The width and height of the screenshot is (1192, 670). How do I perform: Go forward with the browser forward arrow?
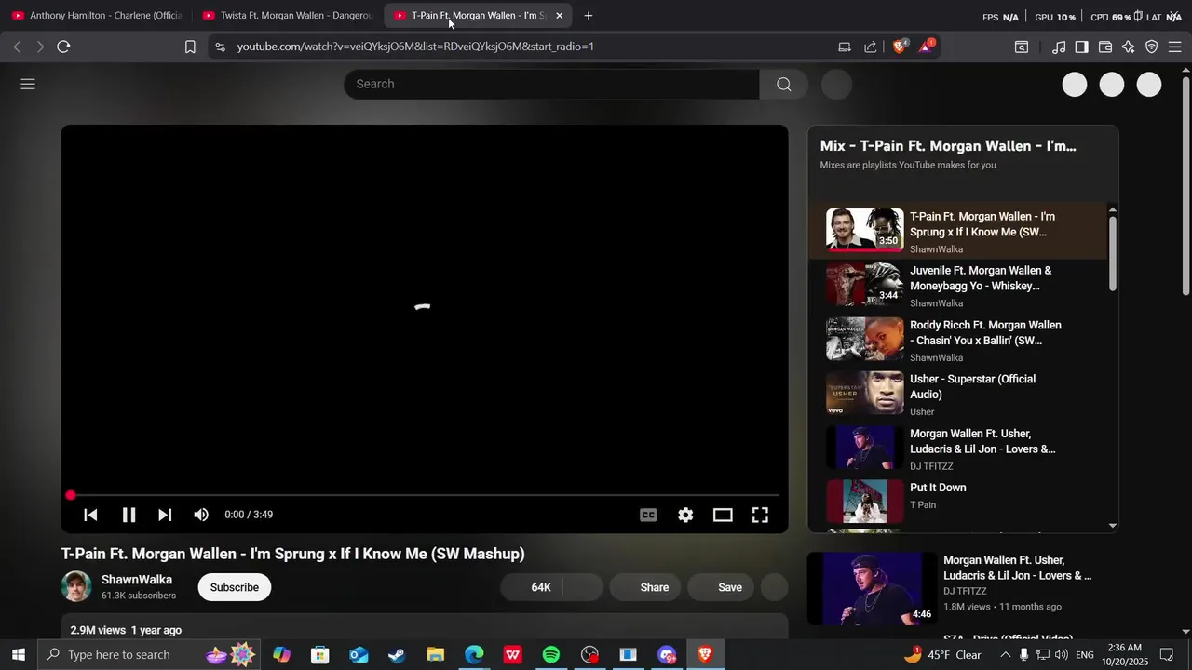click(40, 47)
